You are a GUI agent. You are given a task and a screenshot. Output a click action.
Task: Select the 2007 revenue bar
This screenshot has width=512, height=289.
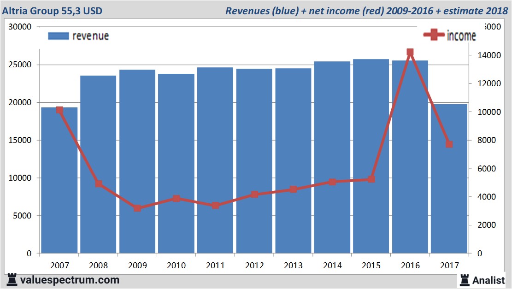59,184
